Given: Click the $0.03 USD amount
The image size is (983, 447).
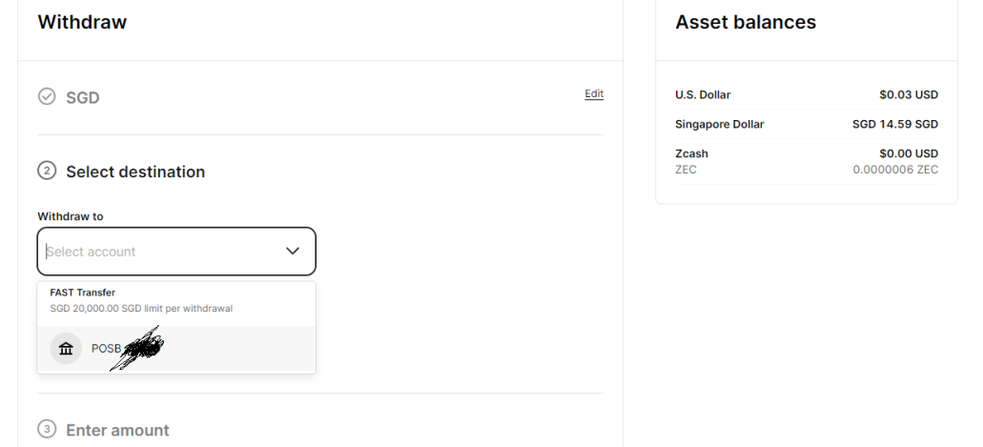Looking at the screenshot, I should [x=909, y=94].
